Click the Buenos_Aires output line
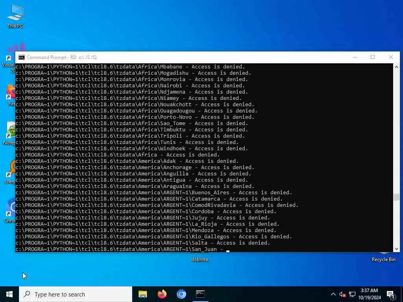 pos(154,192)
